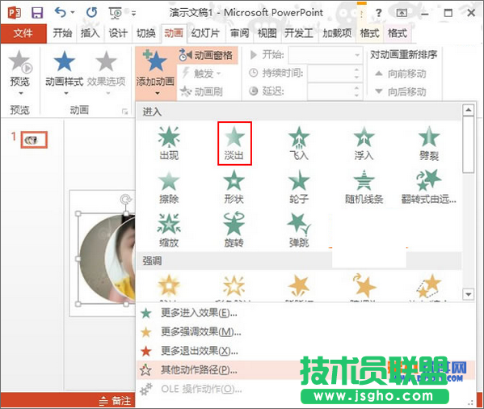Apply the 飞入 fly-in animation

[x=299, y=143]
